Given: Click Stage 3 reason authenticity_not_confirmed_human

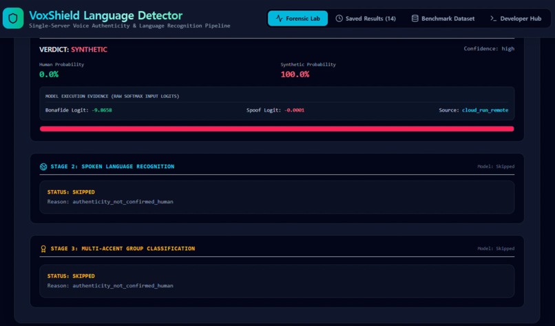Looking at the screenshot, I should (123, 285).
